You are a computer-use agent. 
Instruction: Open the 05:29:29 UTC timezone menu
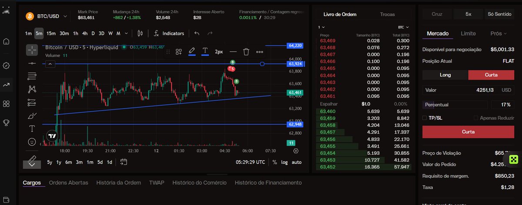(x=250, y=162)
